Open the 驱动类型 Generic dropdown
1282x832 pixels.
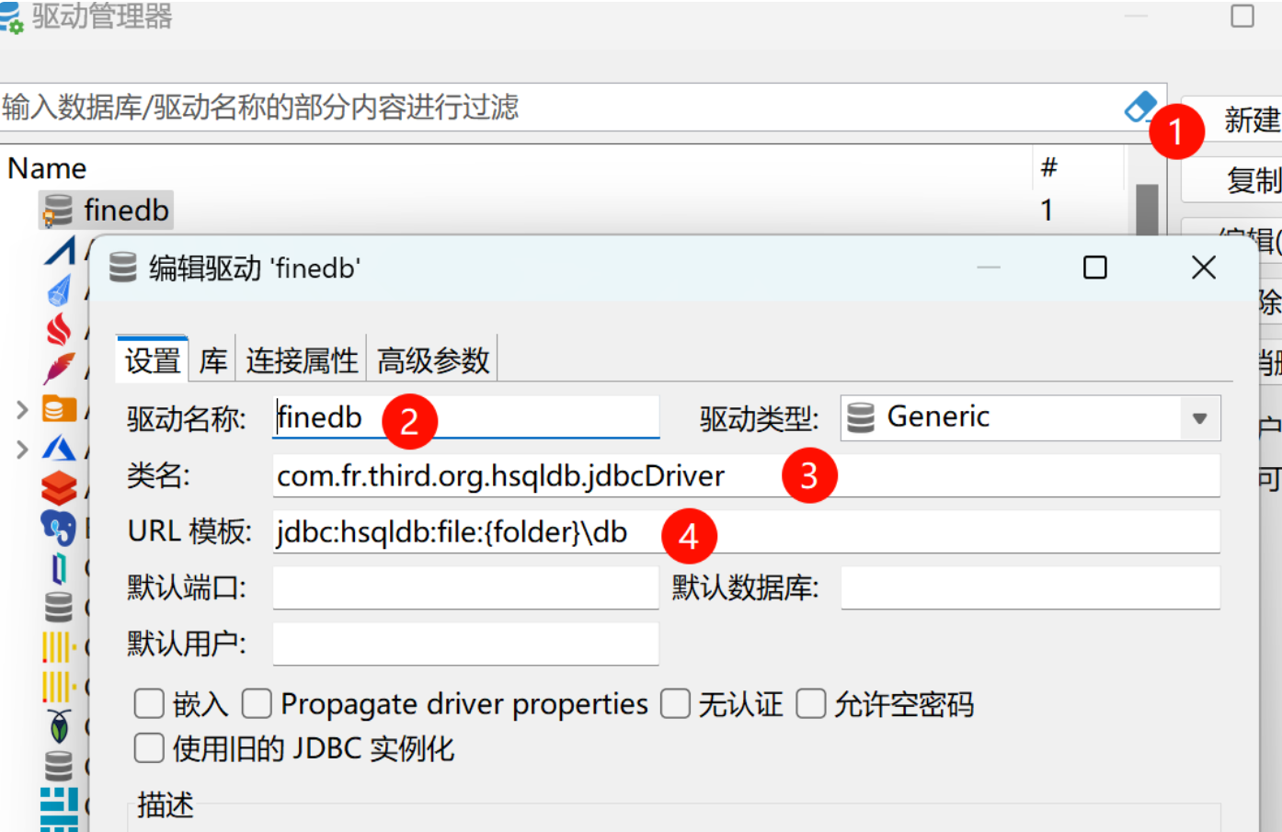[1031, 418]
